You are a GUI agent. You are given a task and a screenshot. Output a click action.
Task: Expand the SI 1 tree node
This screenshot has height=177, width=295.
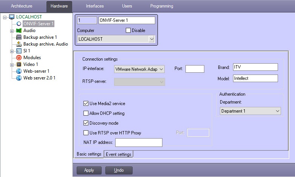[x=12, y=51]
